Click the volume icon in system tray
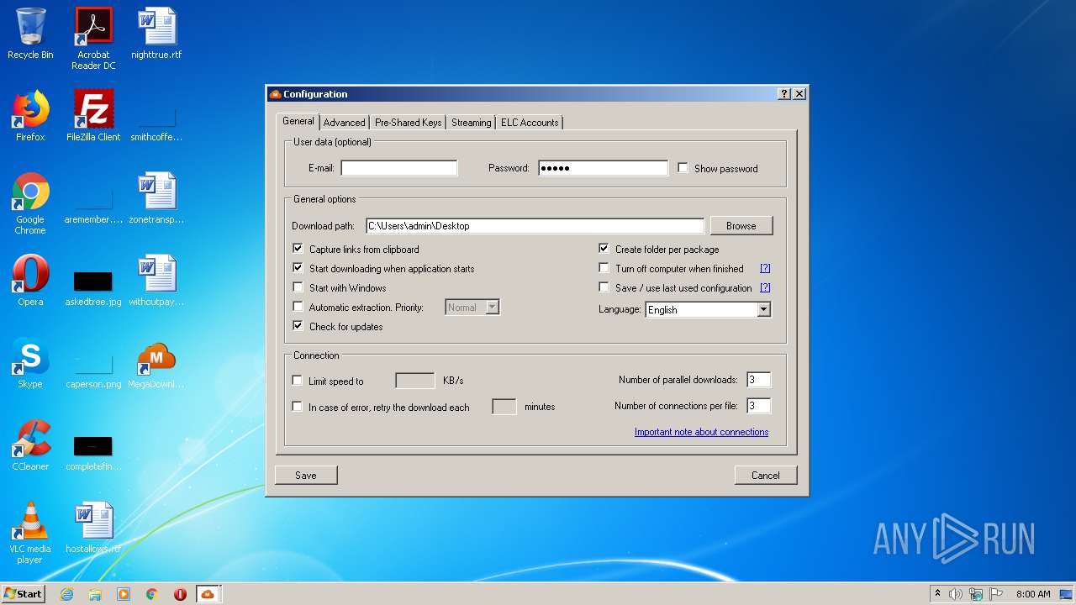The width and height of the screenshot is (1076, 605). point(956,594)
